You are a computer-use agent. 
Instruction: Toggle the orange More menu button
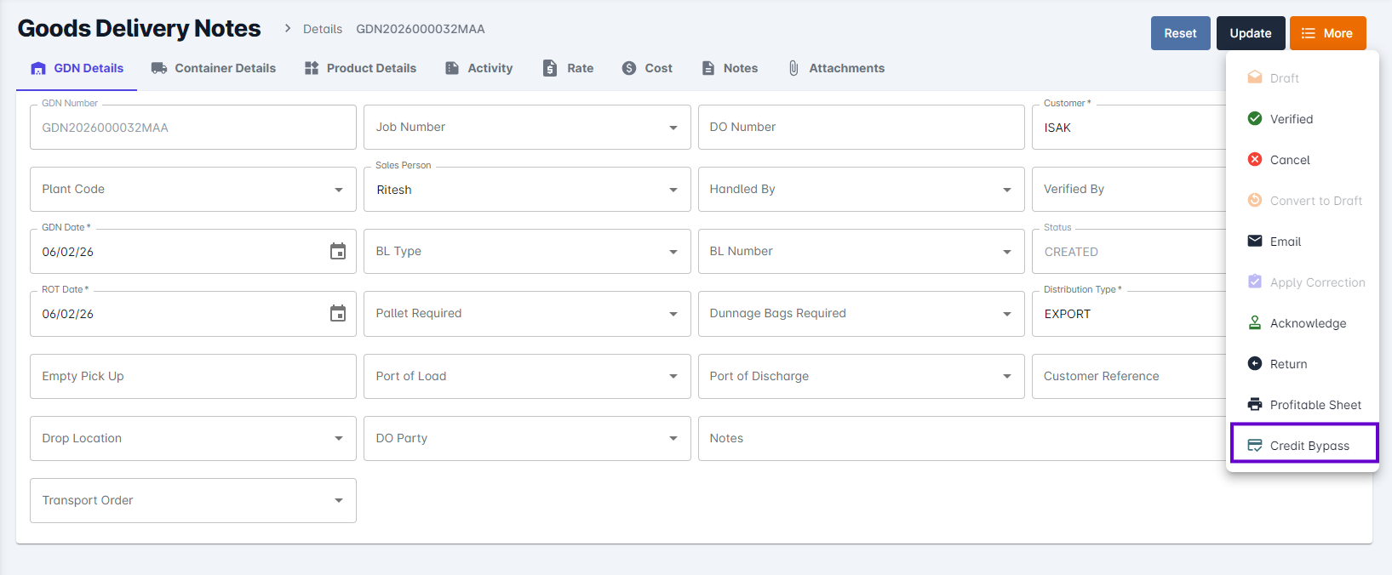(1327, 33)
